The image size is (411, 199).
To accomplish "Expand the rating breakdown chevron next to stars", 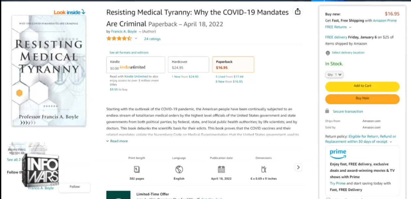I will point(136,38).
